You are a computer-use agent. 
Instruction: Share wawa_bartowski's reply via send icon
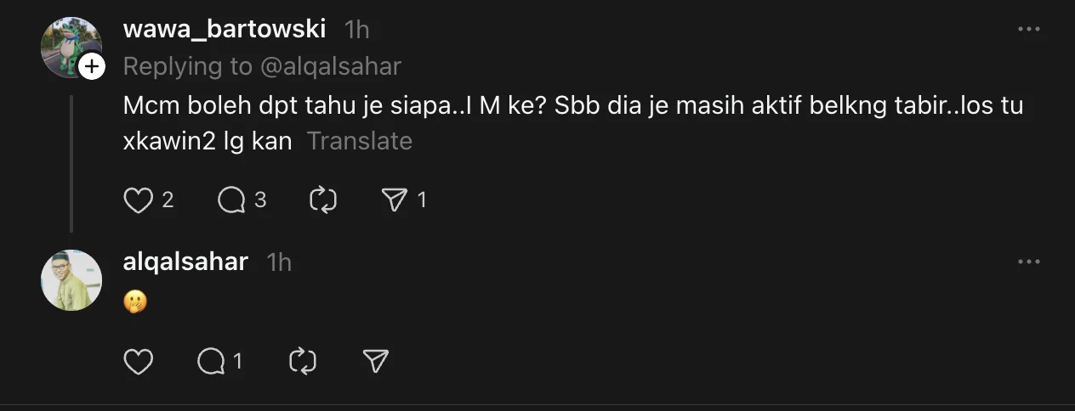click(395, 200)
